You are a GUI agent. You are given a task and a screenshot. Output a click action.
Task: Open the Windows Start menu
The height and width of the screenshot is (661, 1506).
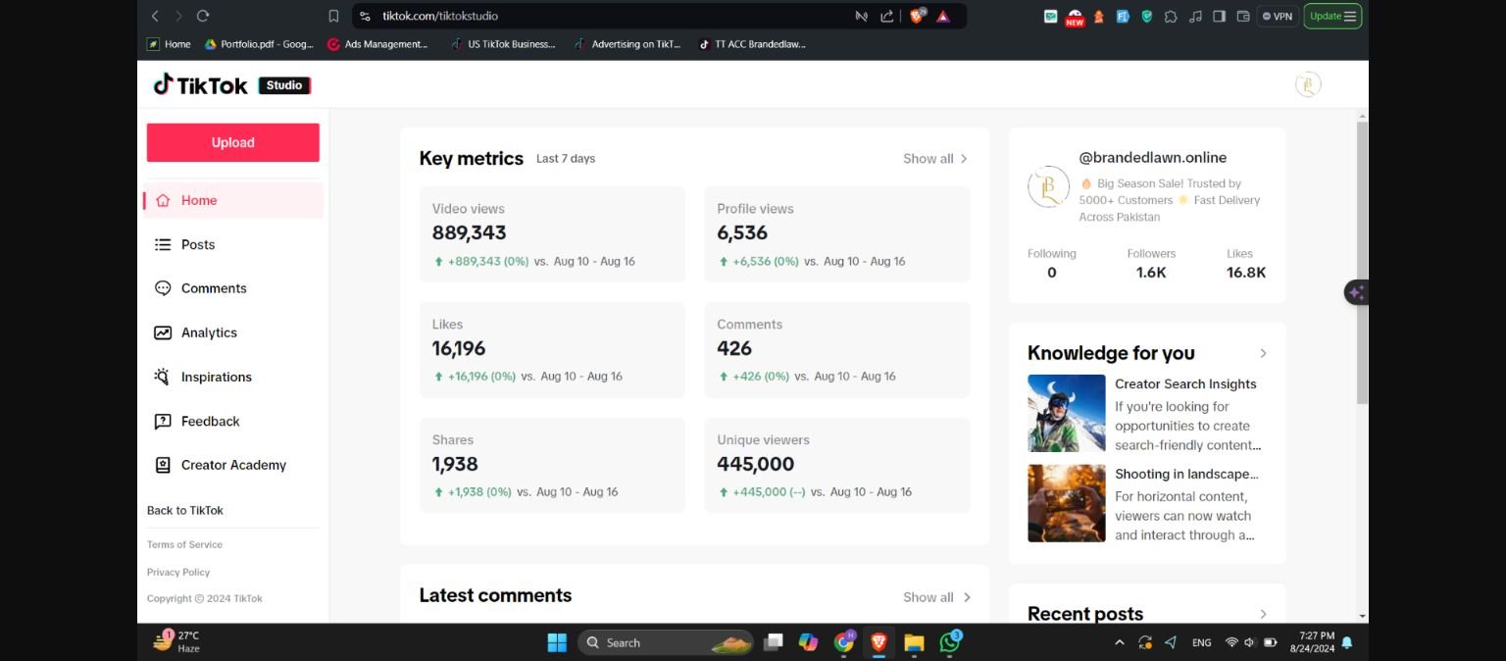point(557,642)
